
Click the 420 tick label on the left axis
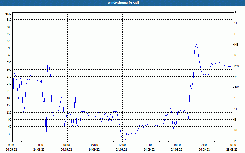click(9, 41)
